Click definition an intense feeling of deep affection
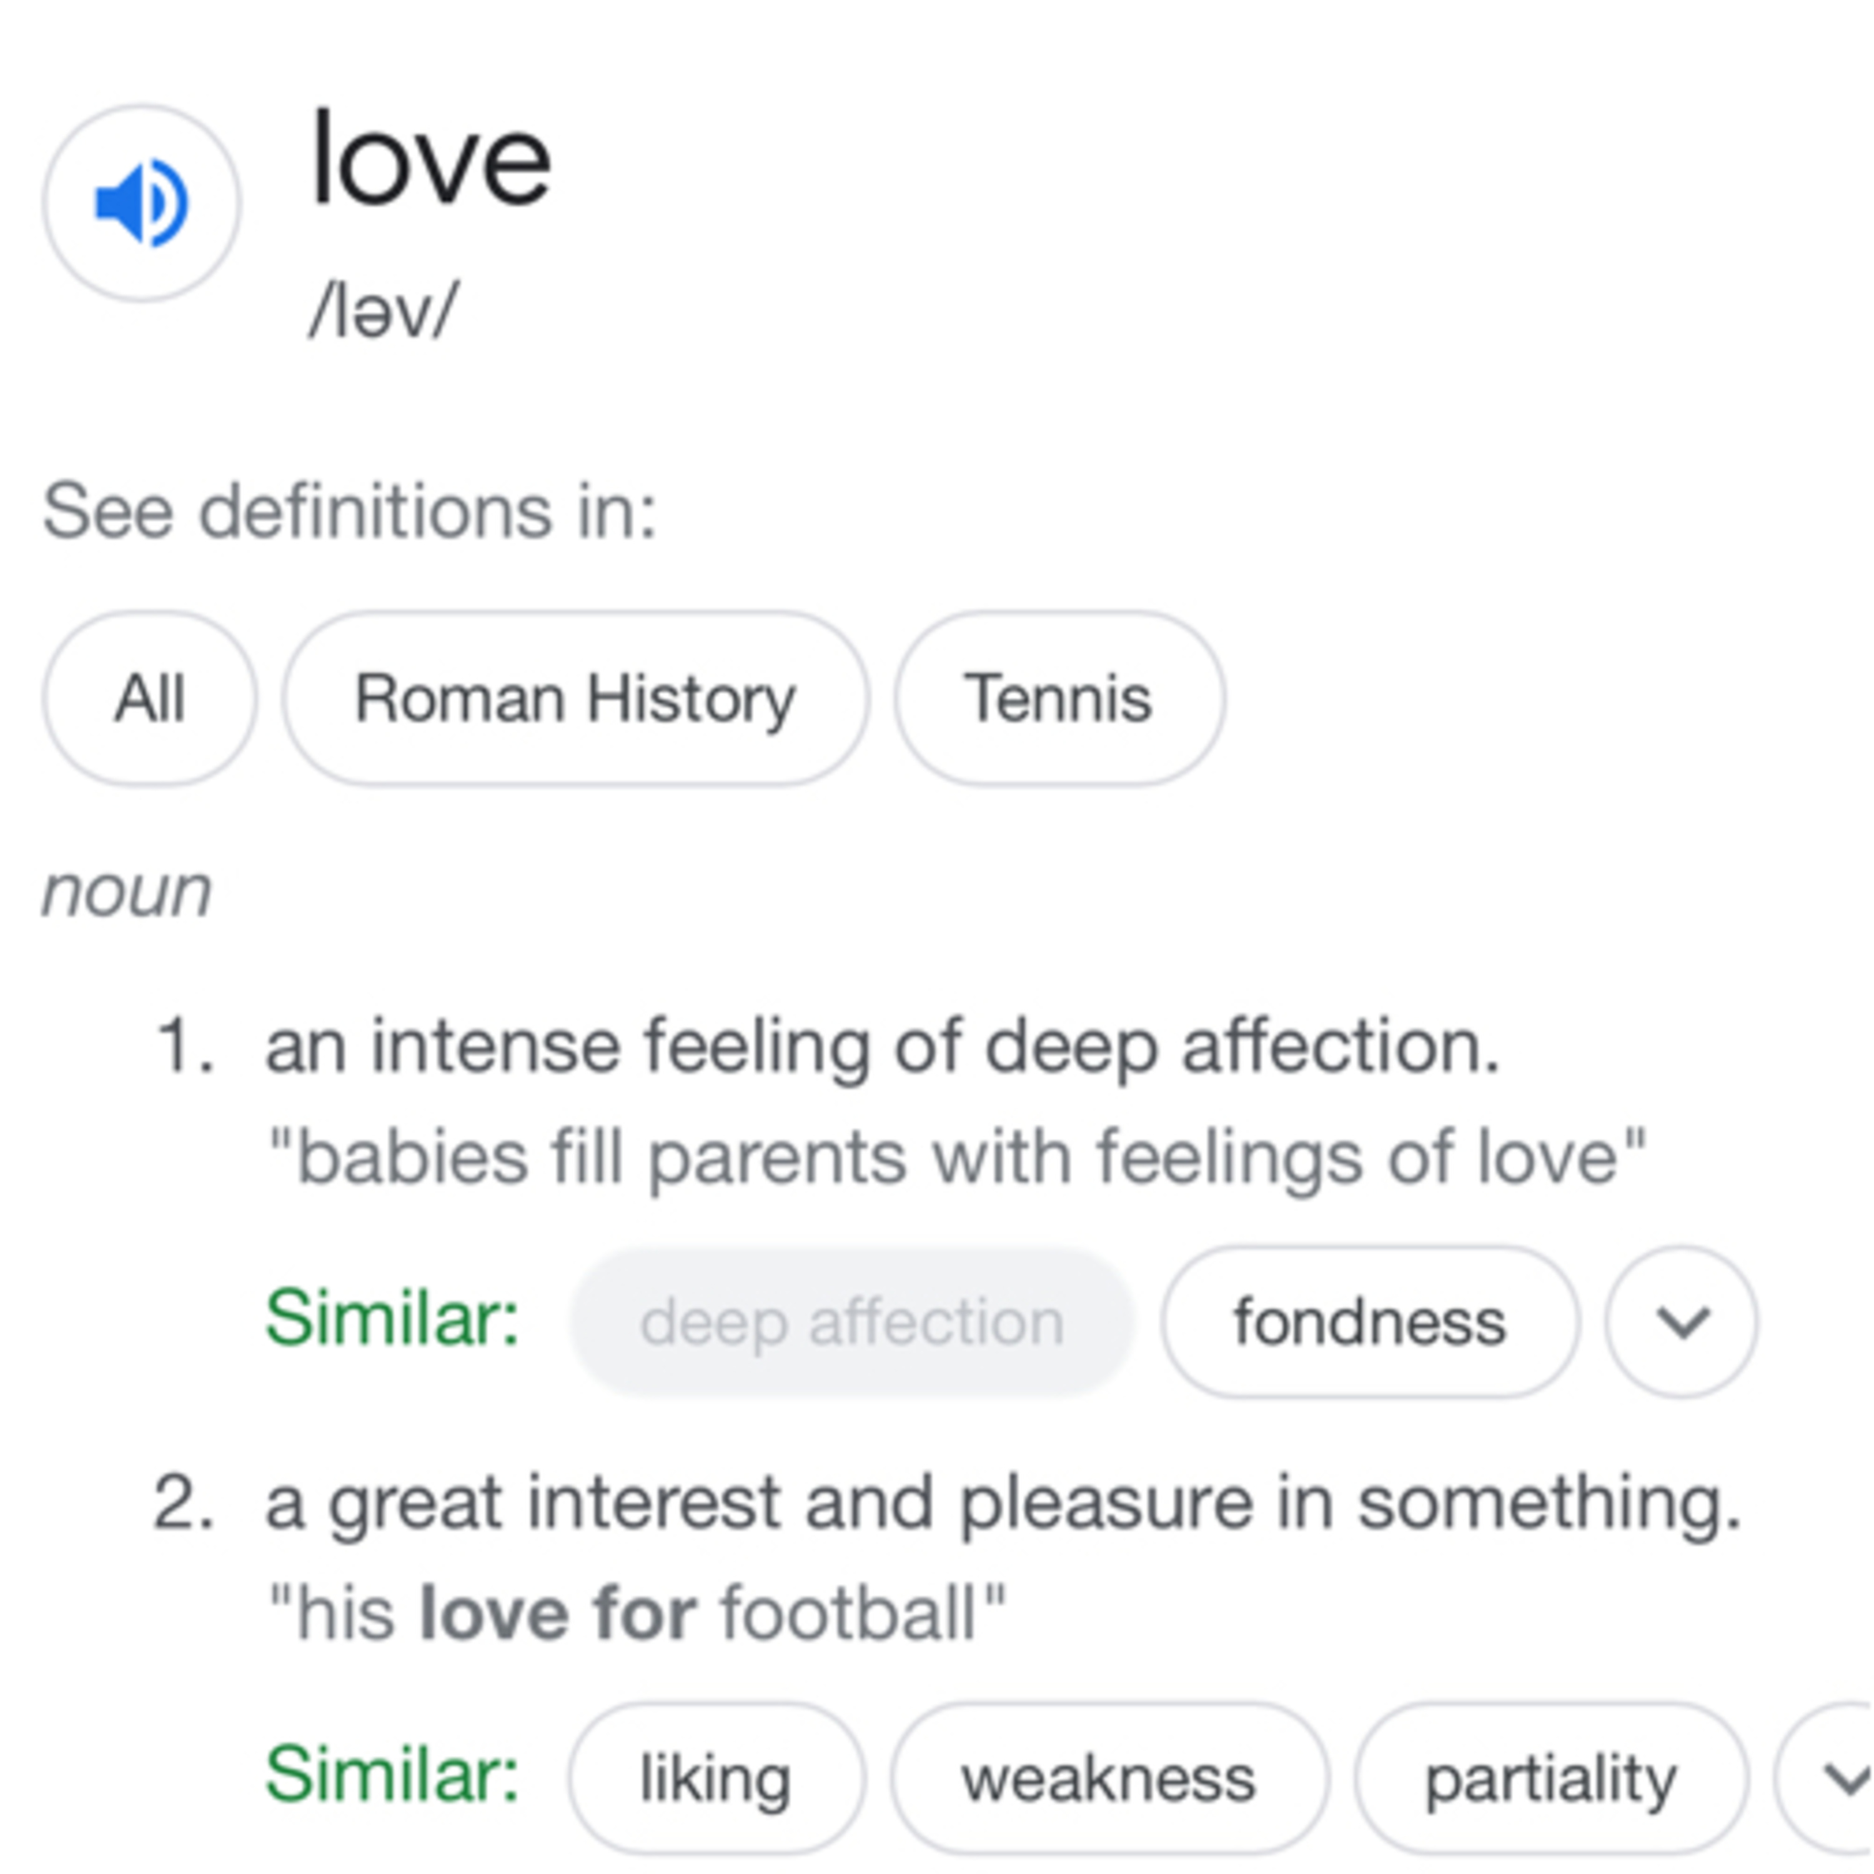1874x1874 pixels. coord(883,1048)
